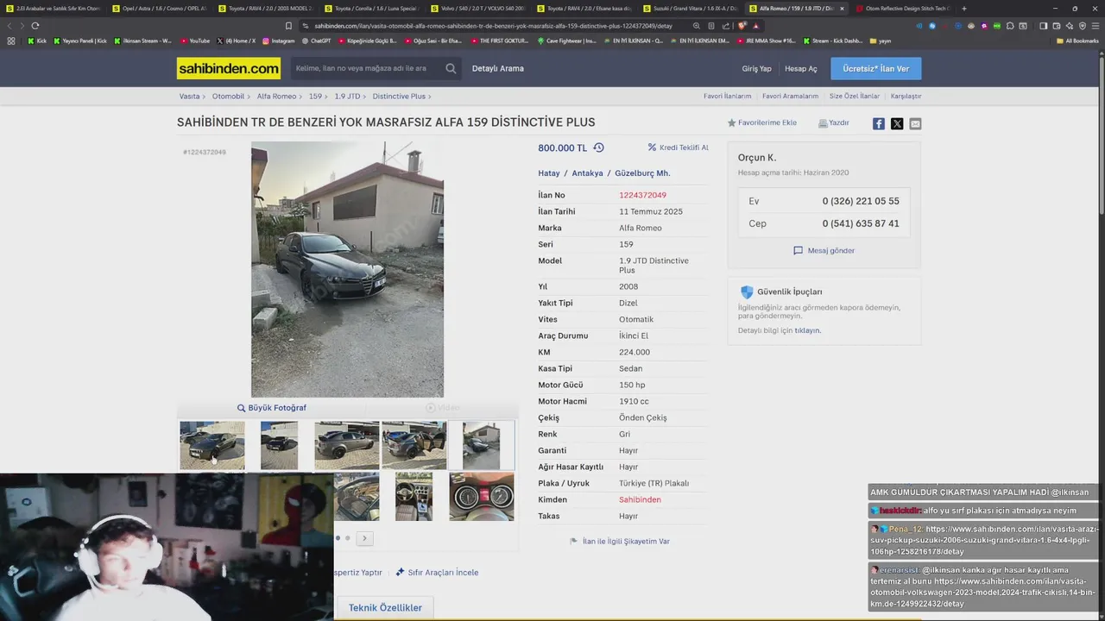Open Detaylı Arama
Screen dimensions: 1105x621
click(498, 68)
